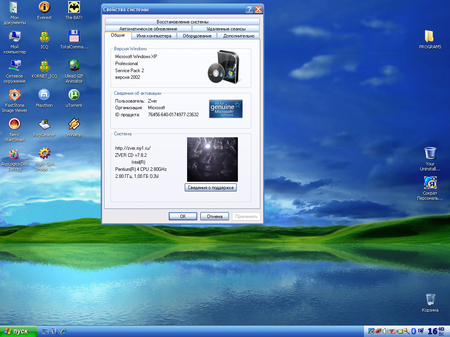Confirm with the OK button
450x337 pixels.
click(183, 216)
